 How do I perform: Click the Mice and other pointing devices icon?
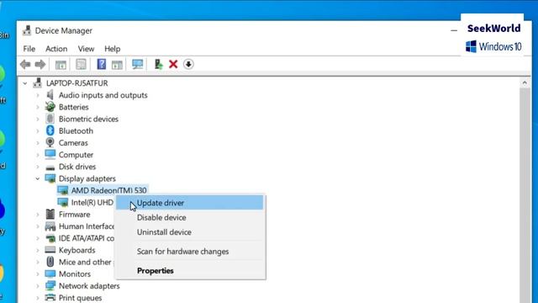click(x=50, y=262)
